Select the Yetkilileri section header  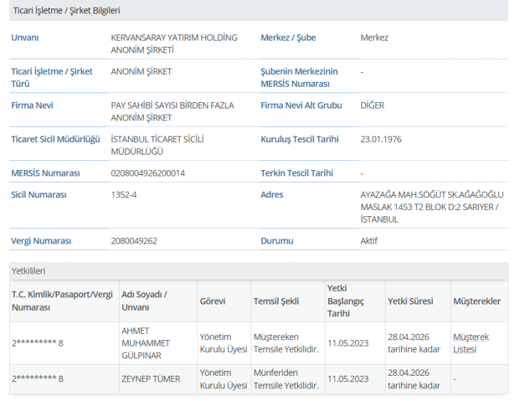pyautogui.click(x=29, y=271)
